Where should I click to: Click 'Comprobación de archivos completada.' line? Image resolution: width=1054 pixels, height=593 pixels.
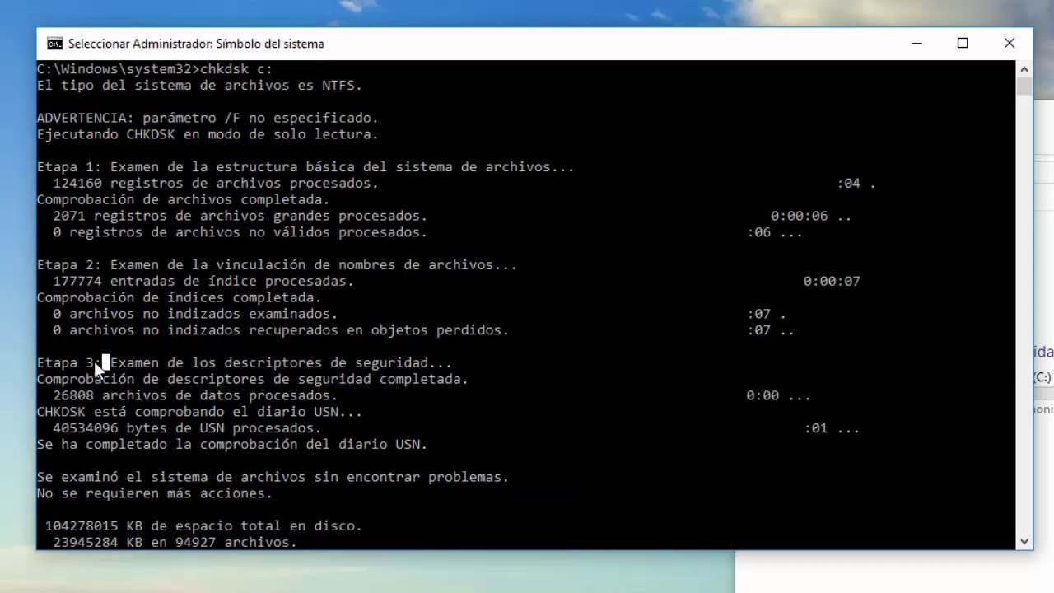coord(183,199)
